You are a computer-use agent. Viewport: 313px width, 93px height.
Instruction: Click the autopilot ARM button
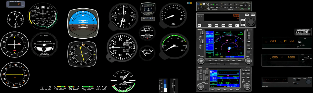[x=247, y=15]
